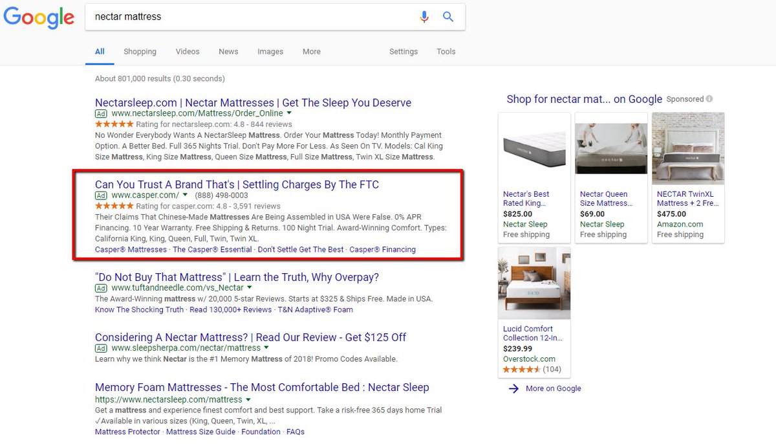Click the casper.com 3,591 reviews star rating

(114, 206)
